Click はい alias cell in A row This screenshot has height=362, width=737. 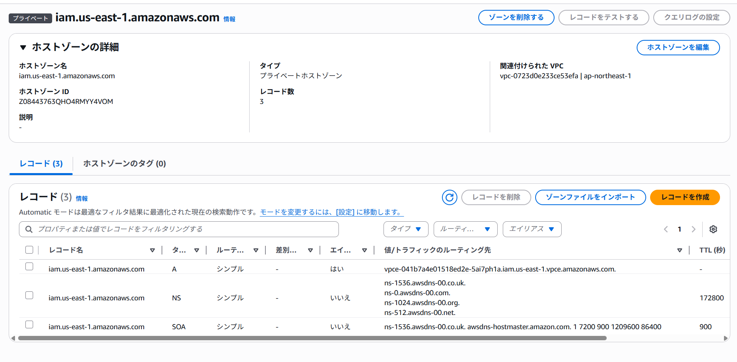point(337,269)
